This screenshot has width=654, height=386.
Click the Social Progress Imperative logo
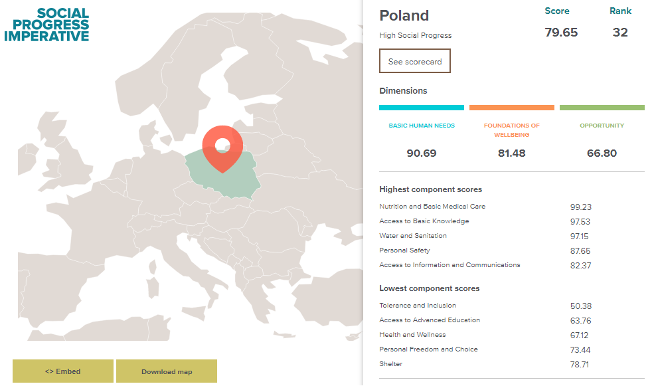pos(46,25)
